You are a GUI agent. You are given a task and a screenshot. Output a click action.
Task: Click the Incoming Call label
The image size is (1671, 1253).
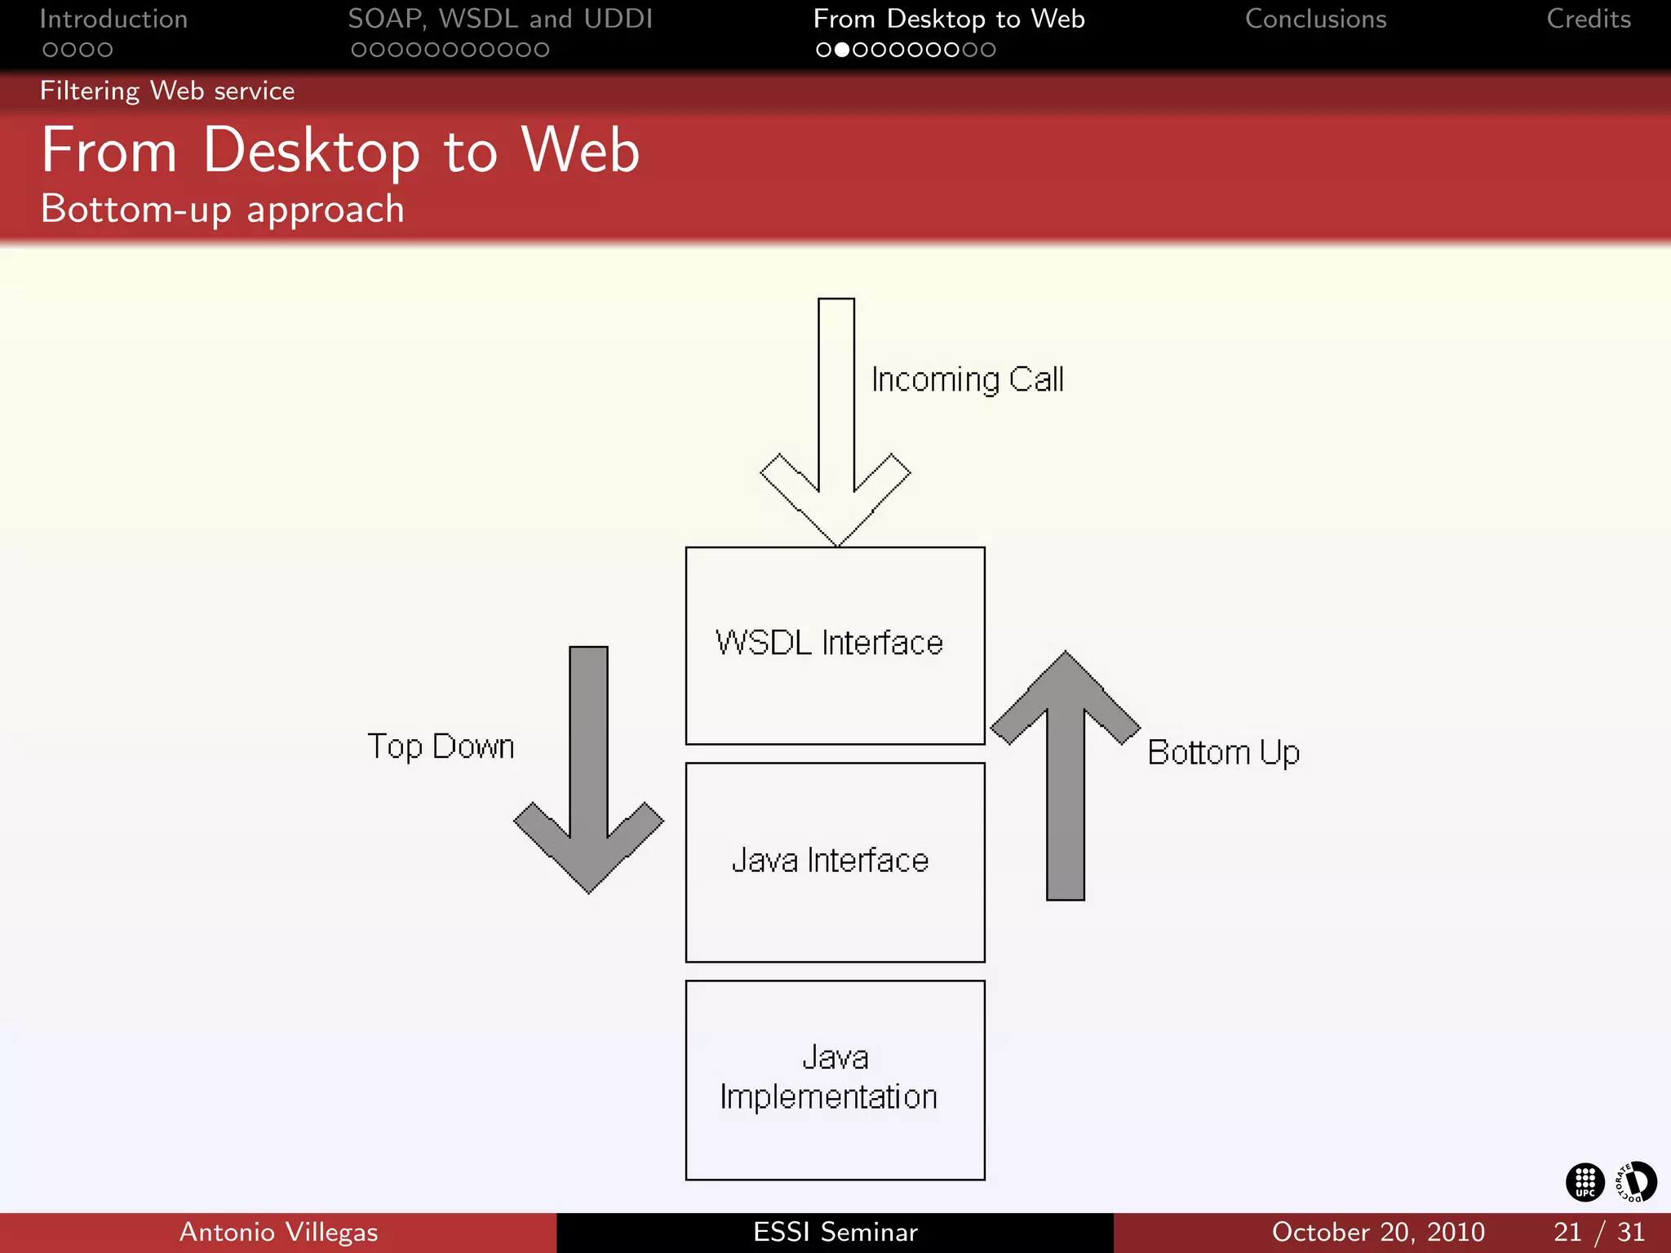point(968,380)
